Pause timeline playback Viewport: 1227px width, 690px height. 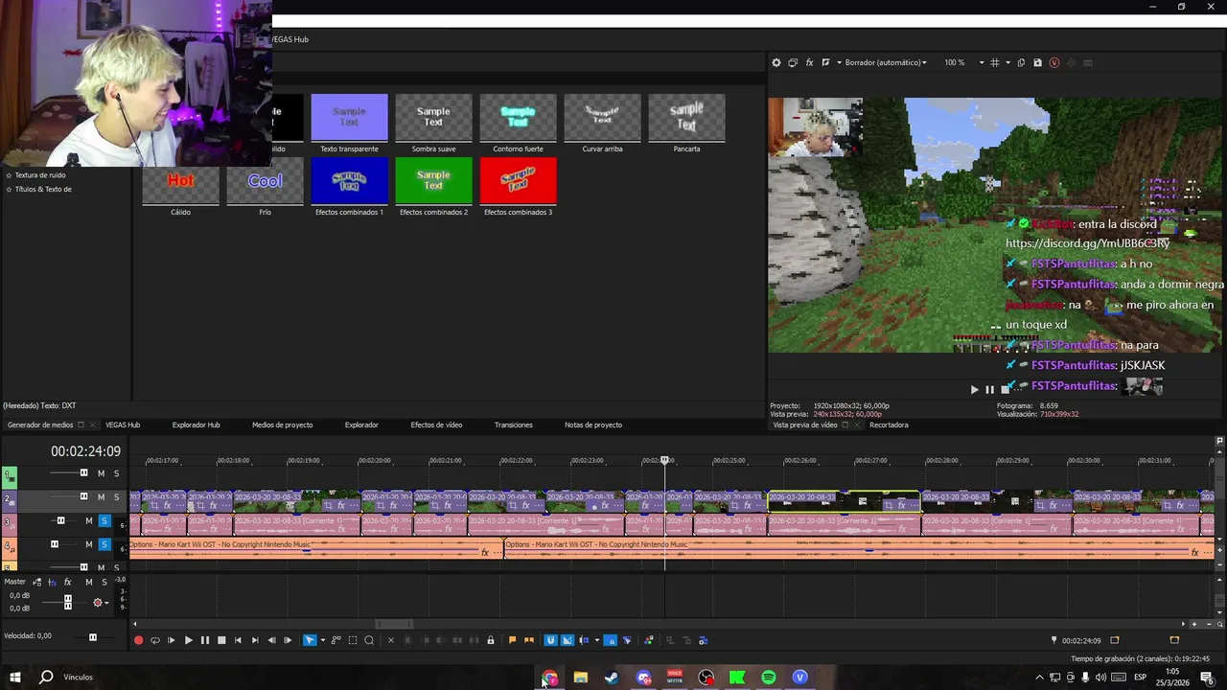pyautogui.click(x=204, y=640)
